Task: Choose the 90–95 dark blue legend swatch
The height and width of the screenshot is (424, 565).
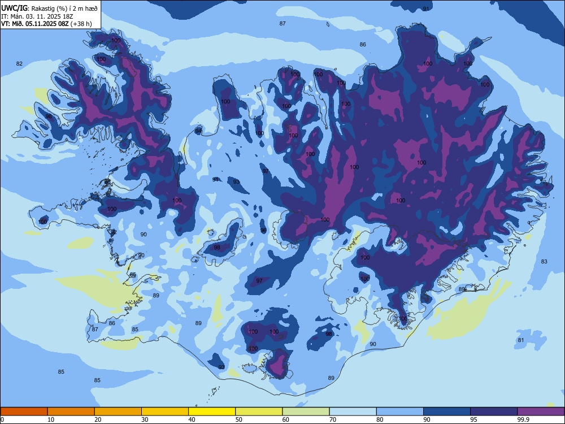Action: pos(447,412)
